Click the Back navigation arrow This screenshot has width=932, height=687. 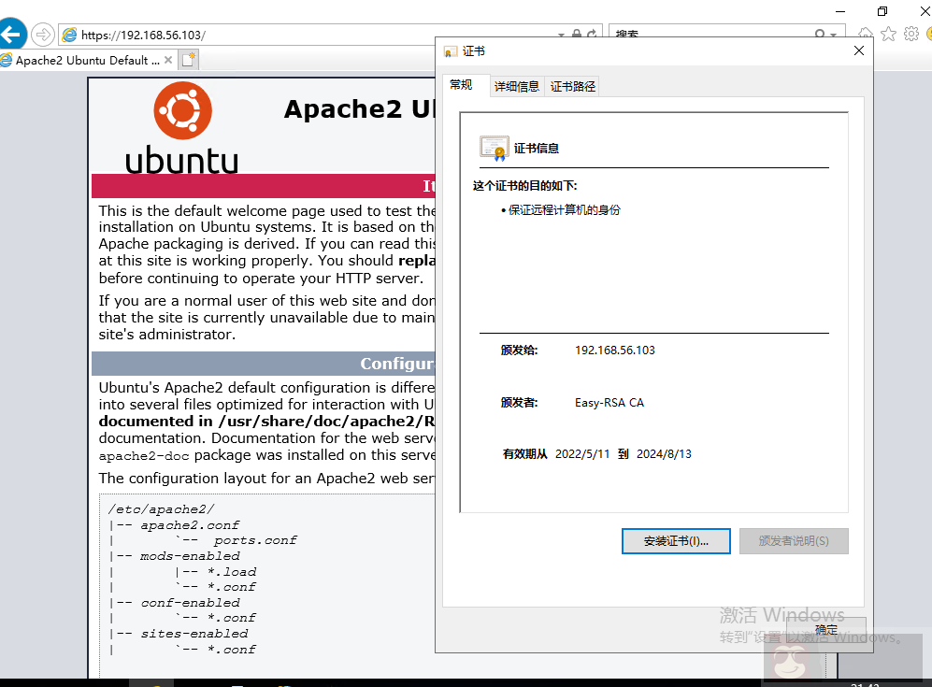[14, 34]
